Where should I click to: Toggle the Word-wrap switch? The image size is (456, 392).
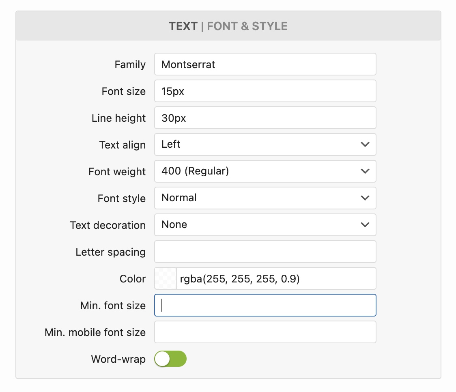pos(170,359)
